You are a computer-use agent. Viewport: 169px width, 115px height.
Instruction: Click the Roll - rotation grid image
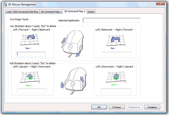point(116,77)
